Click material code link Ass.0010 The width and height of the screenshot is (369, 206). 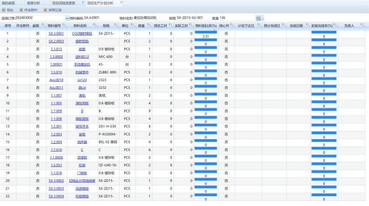point(56,80)
